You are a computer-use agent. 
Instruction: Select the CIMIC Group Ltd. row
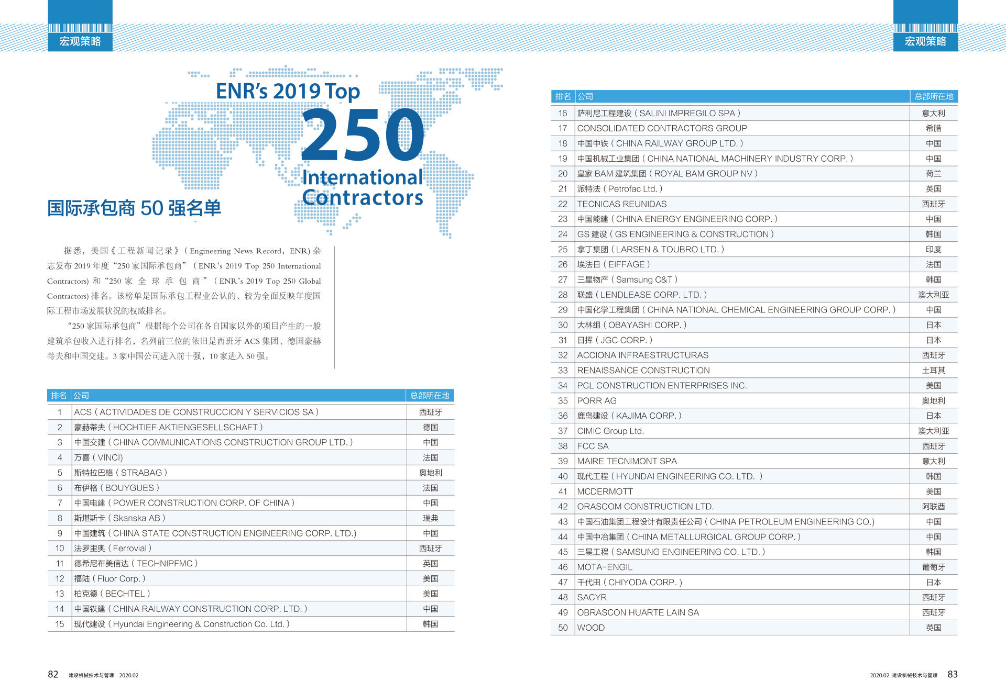point(754,431)
